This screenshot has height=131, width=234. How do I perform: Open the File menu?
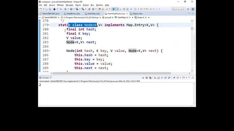point(41,5)
